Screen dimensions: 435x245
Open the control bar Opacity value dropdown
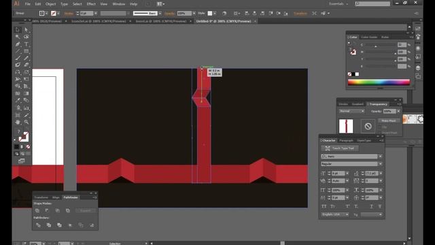point(194,14)
